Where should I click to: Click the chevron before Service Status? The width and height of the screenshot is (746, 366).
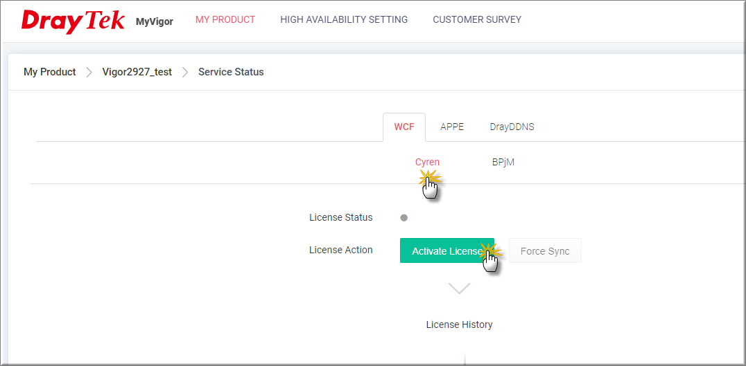(185, 72)
